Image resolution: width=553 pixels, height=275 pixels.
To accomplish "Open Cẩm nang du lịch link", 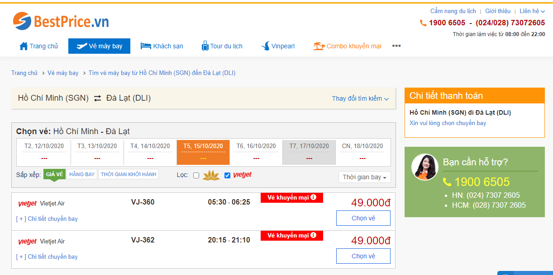I will coord(453,11).
